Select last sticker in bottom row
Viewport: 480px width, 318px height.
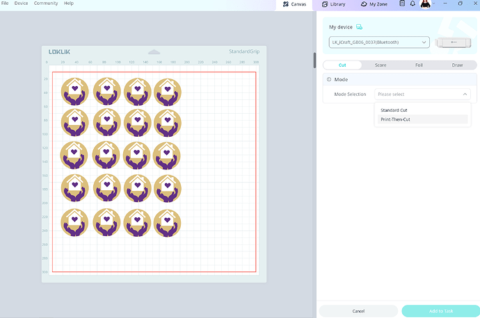pos(167,223)
